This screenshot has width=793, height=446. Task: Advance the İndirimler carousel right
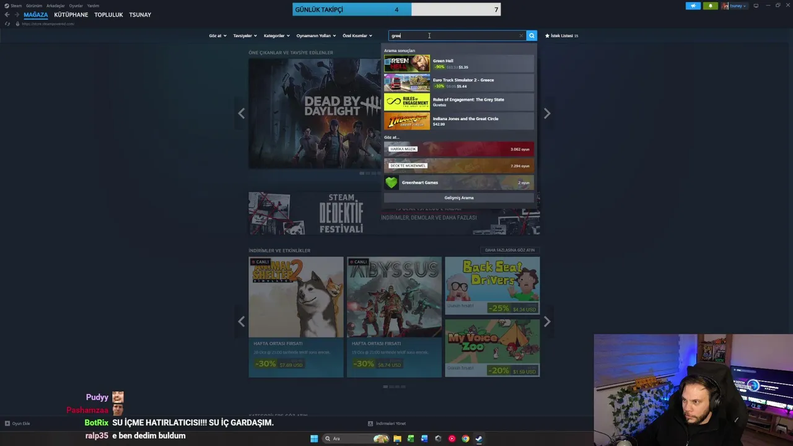click(x=546, y=321)
